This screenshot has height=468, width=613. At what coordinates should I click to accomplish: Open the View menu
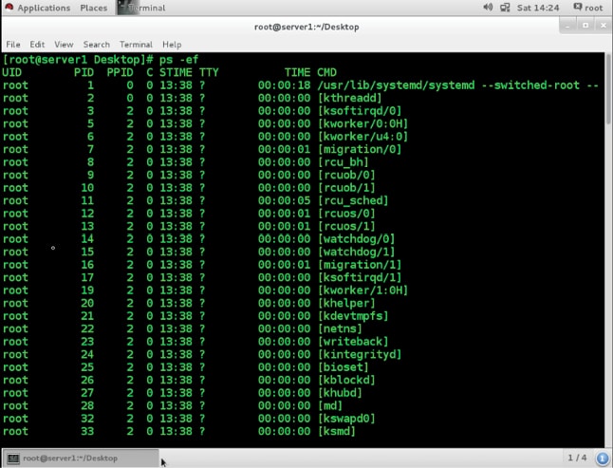point(64,45)
